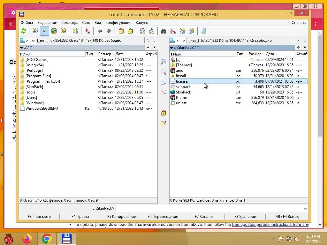Open the Файлы menu
The width and height of the screenshot is (327, 245).
coord(27,23)
